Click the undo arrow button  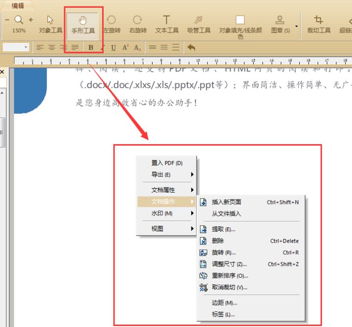[x=191, y=47]
